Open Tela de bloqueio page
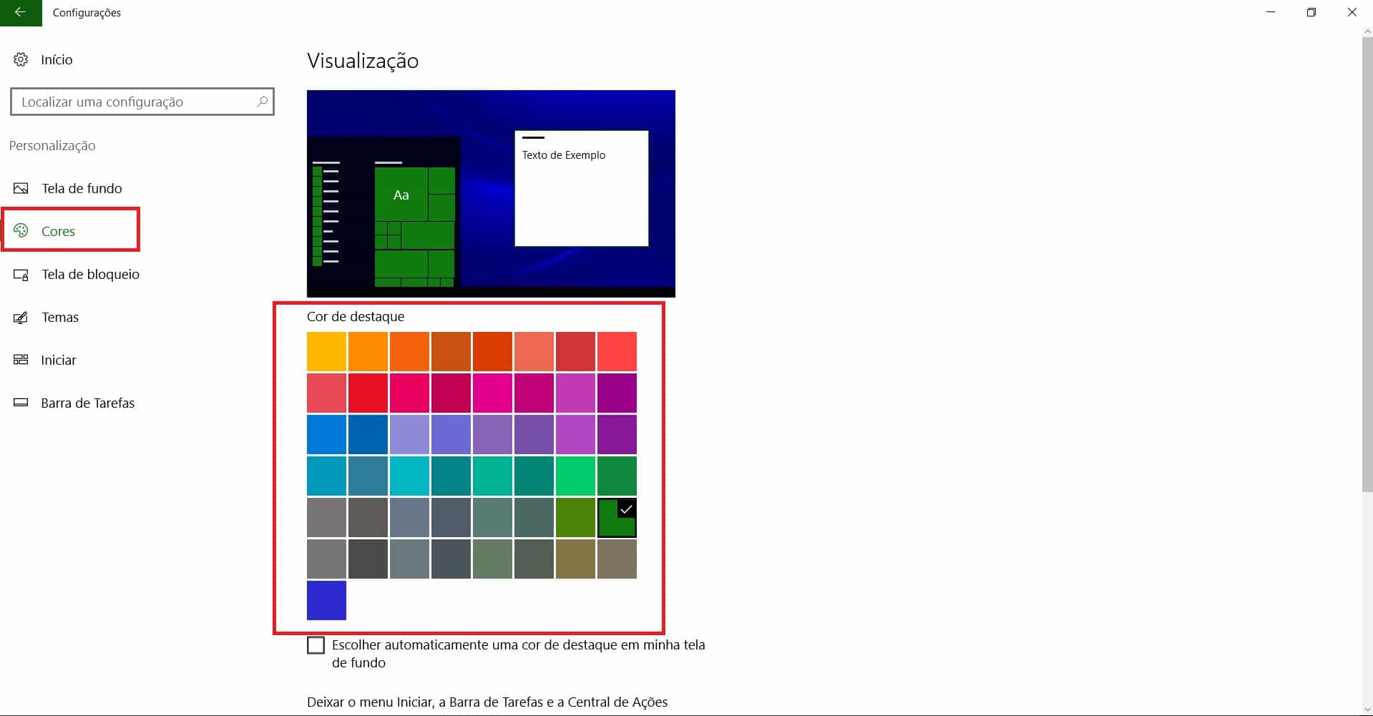The image size is (1373, 716). 90,274
